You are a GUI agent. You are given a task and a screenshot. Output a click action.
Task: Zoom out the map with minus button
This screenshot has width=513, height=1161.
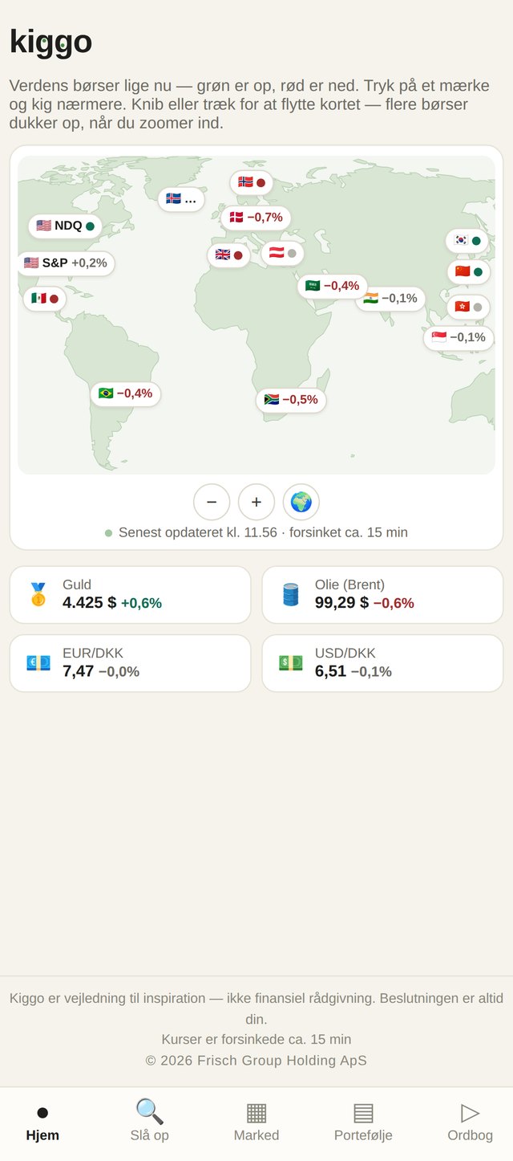click(212, 502)
